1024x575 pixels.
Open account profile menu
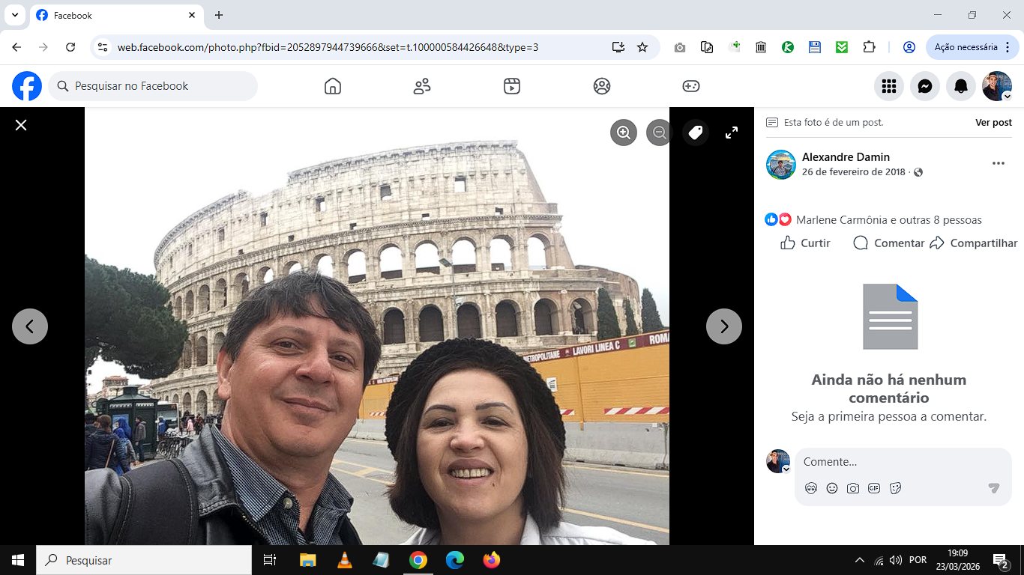[x=997, y=86]
